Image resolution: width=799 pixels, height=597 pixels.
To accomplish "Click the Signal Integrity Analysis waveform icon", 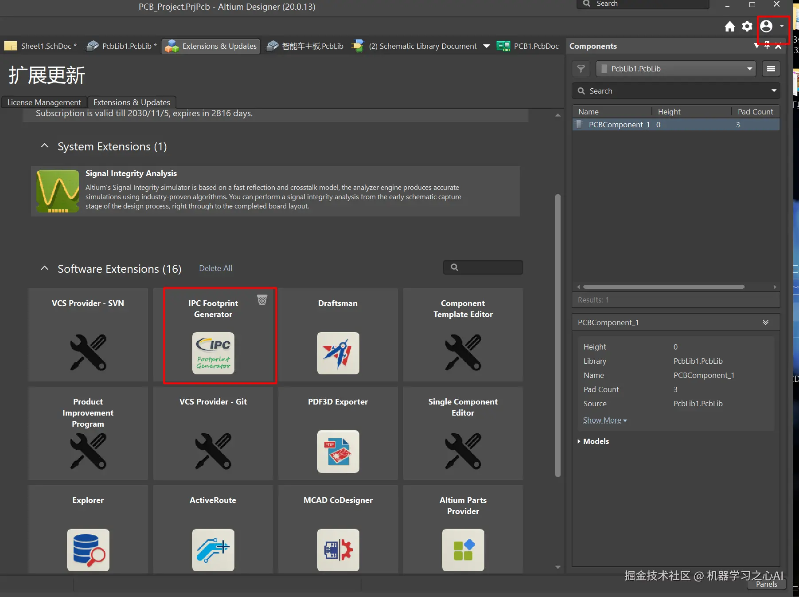I will coord(58,191).
